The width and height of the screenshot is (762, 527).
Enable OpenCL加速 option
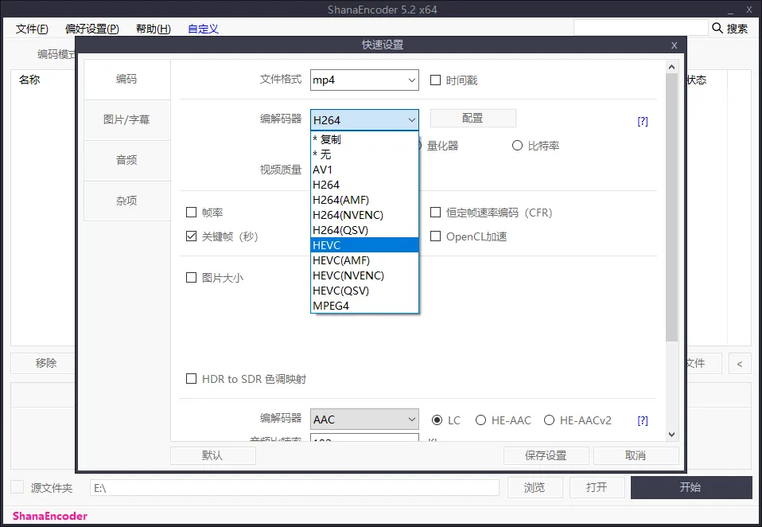pos(436,236)
